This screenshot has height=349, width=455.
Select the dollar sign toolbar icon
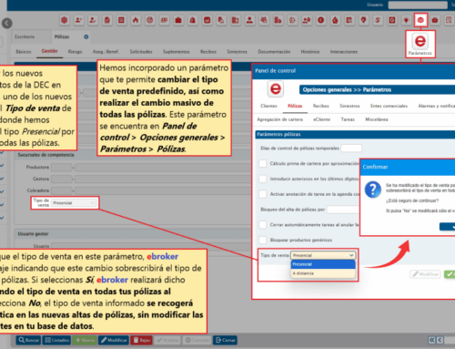point(378,20)
